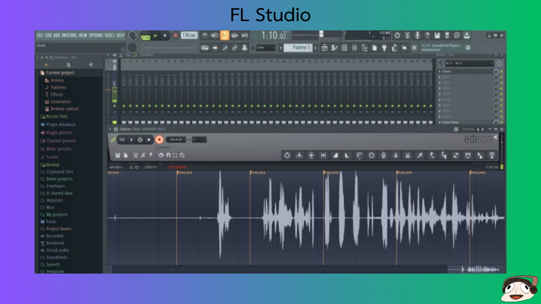Open the In 1 - In 2 input dropdown
The height and width of the screenshot is (304, 541).
469,63
